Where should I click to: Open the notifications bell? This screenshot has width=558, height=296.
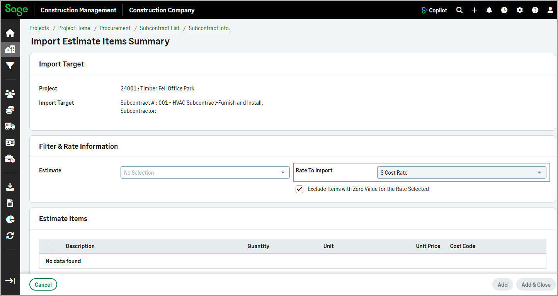coord(489,10)
